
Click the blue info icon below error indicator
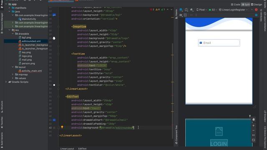256,15
